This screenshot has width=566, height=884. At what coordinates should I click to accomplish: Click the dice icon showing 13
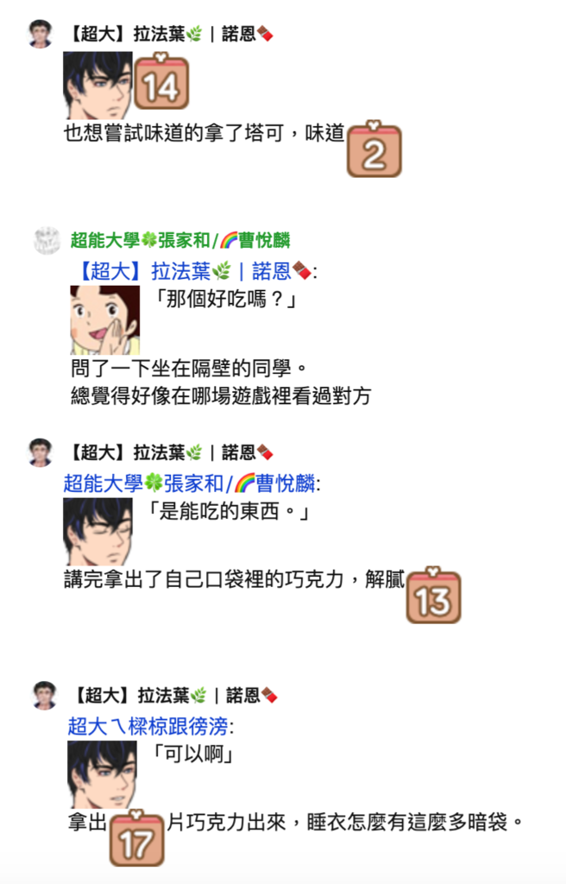pyautogui.click(x=433, y=596)
